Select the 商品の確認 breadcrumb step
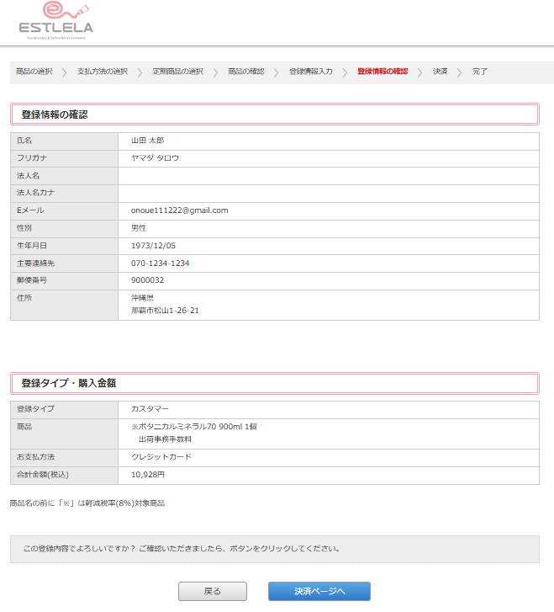This screenshot has height=612, width=554. point(245,72)
